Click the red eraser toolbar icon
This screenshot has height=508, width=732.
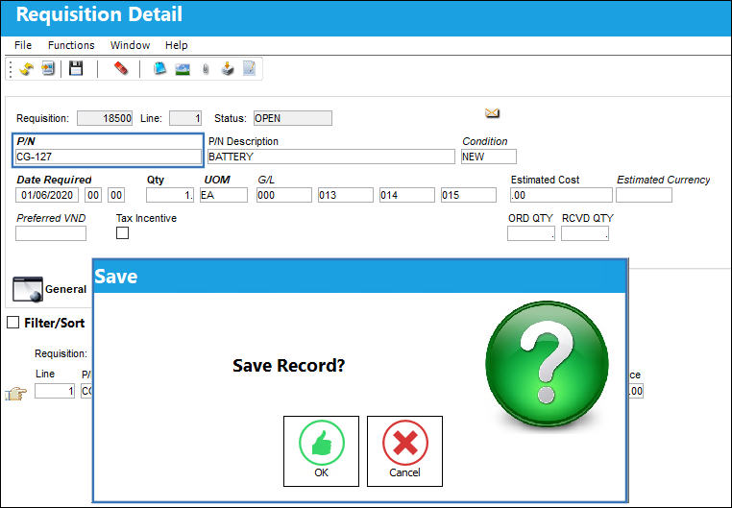pos(121,68)
